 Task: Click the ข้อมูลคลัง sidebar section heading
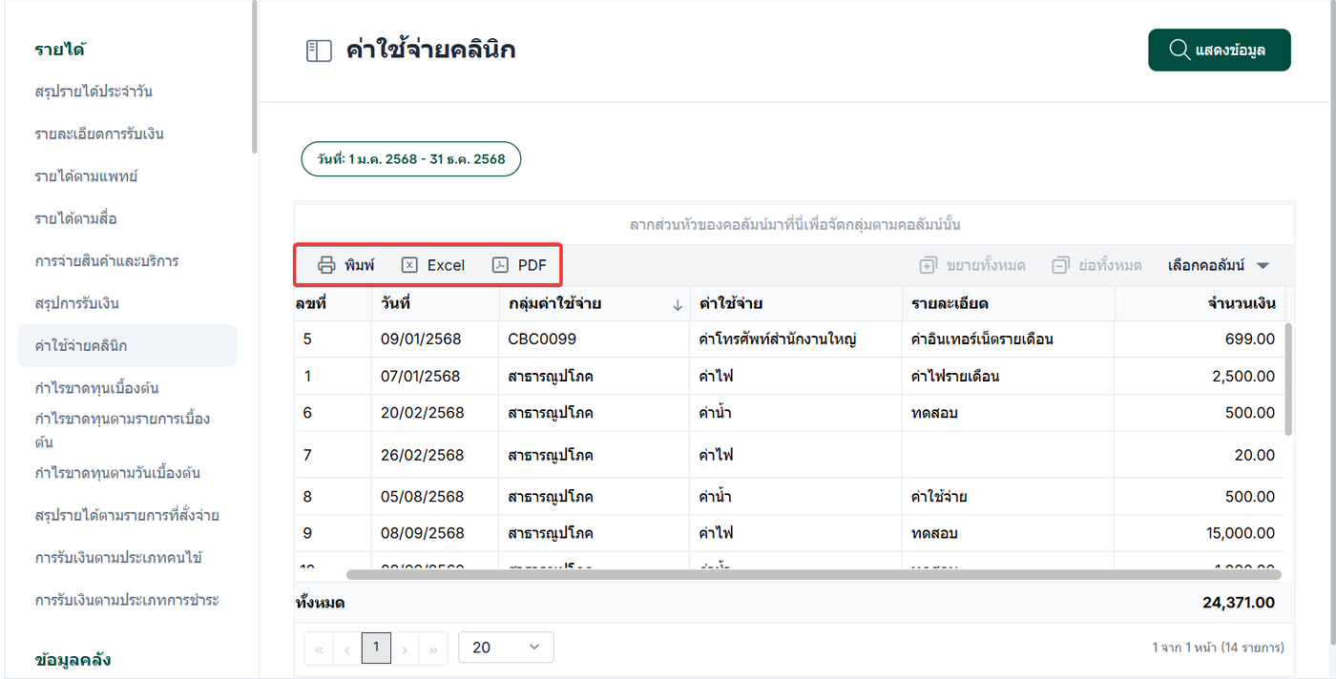click(x=73, y=660)
